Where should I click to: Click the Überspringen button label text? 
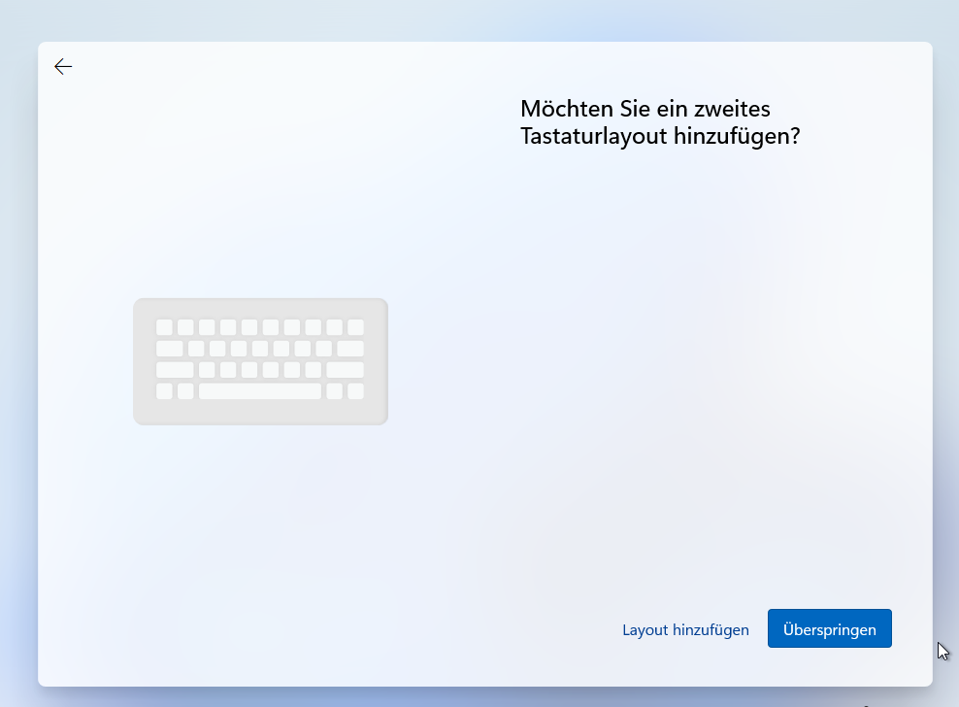tap(829, 628)
